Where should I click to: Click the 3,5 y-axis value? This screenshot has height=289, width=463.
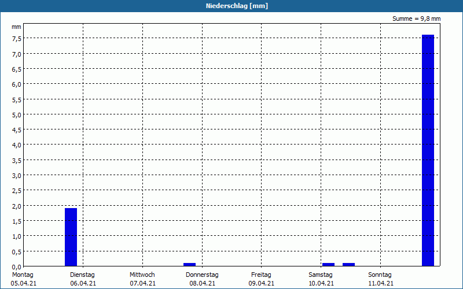17,161
